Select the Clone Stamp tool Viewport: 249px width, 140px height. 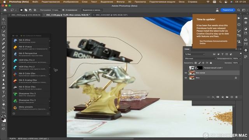point(4,64)
